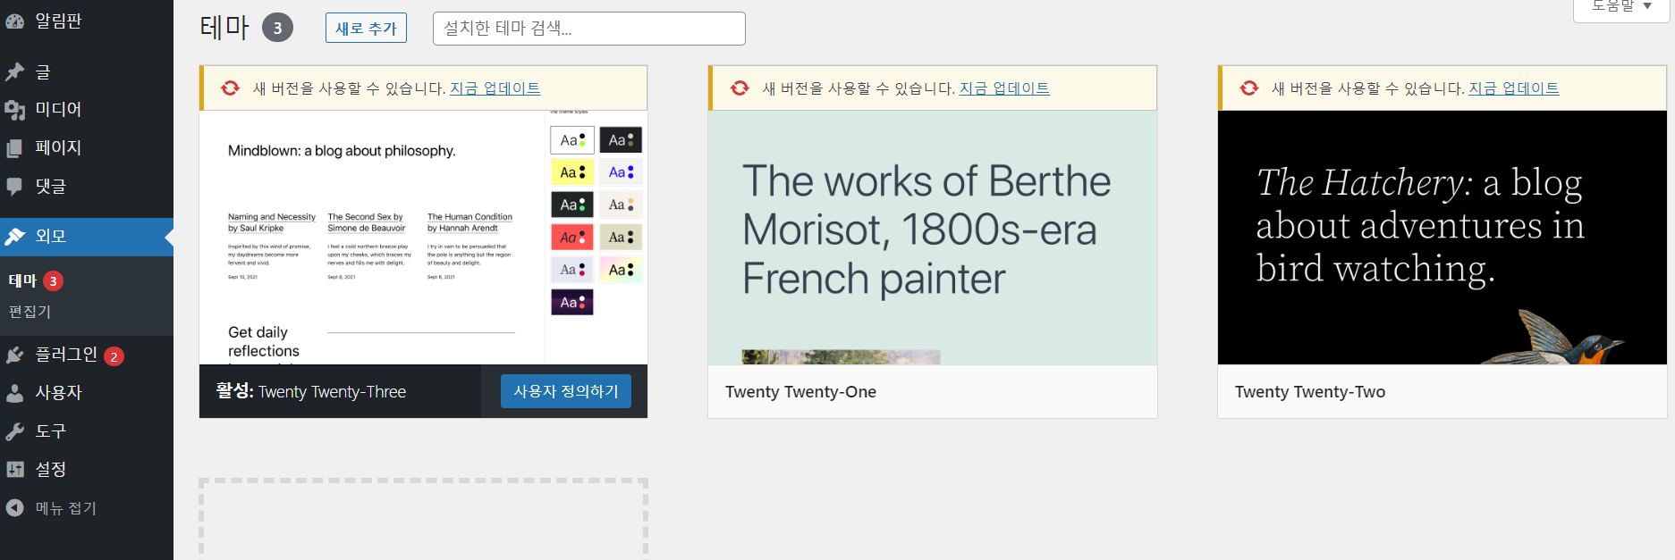This screenshot has width=1675, height=560.
Task: Click the collapse arrow icon for 메뉴 접기
Action: coord(15,508)
